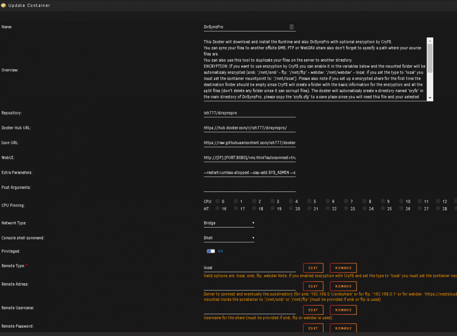
Task: Click Remove for Remote Password
Action: coord(343,328)
